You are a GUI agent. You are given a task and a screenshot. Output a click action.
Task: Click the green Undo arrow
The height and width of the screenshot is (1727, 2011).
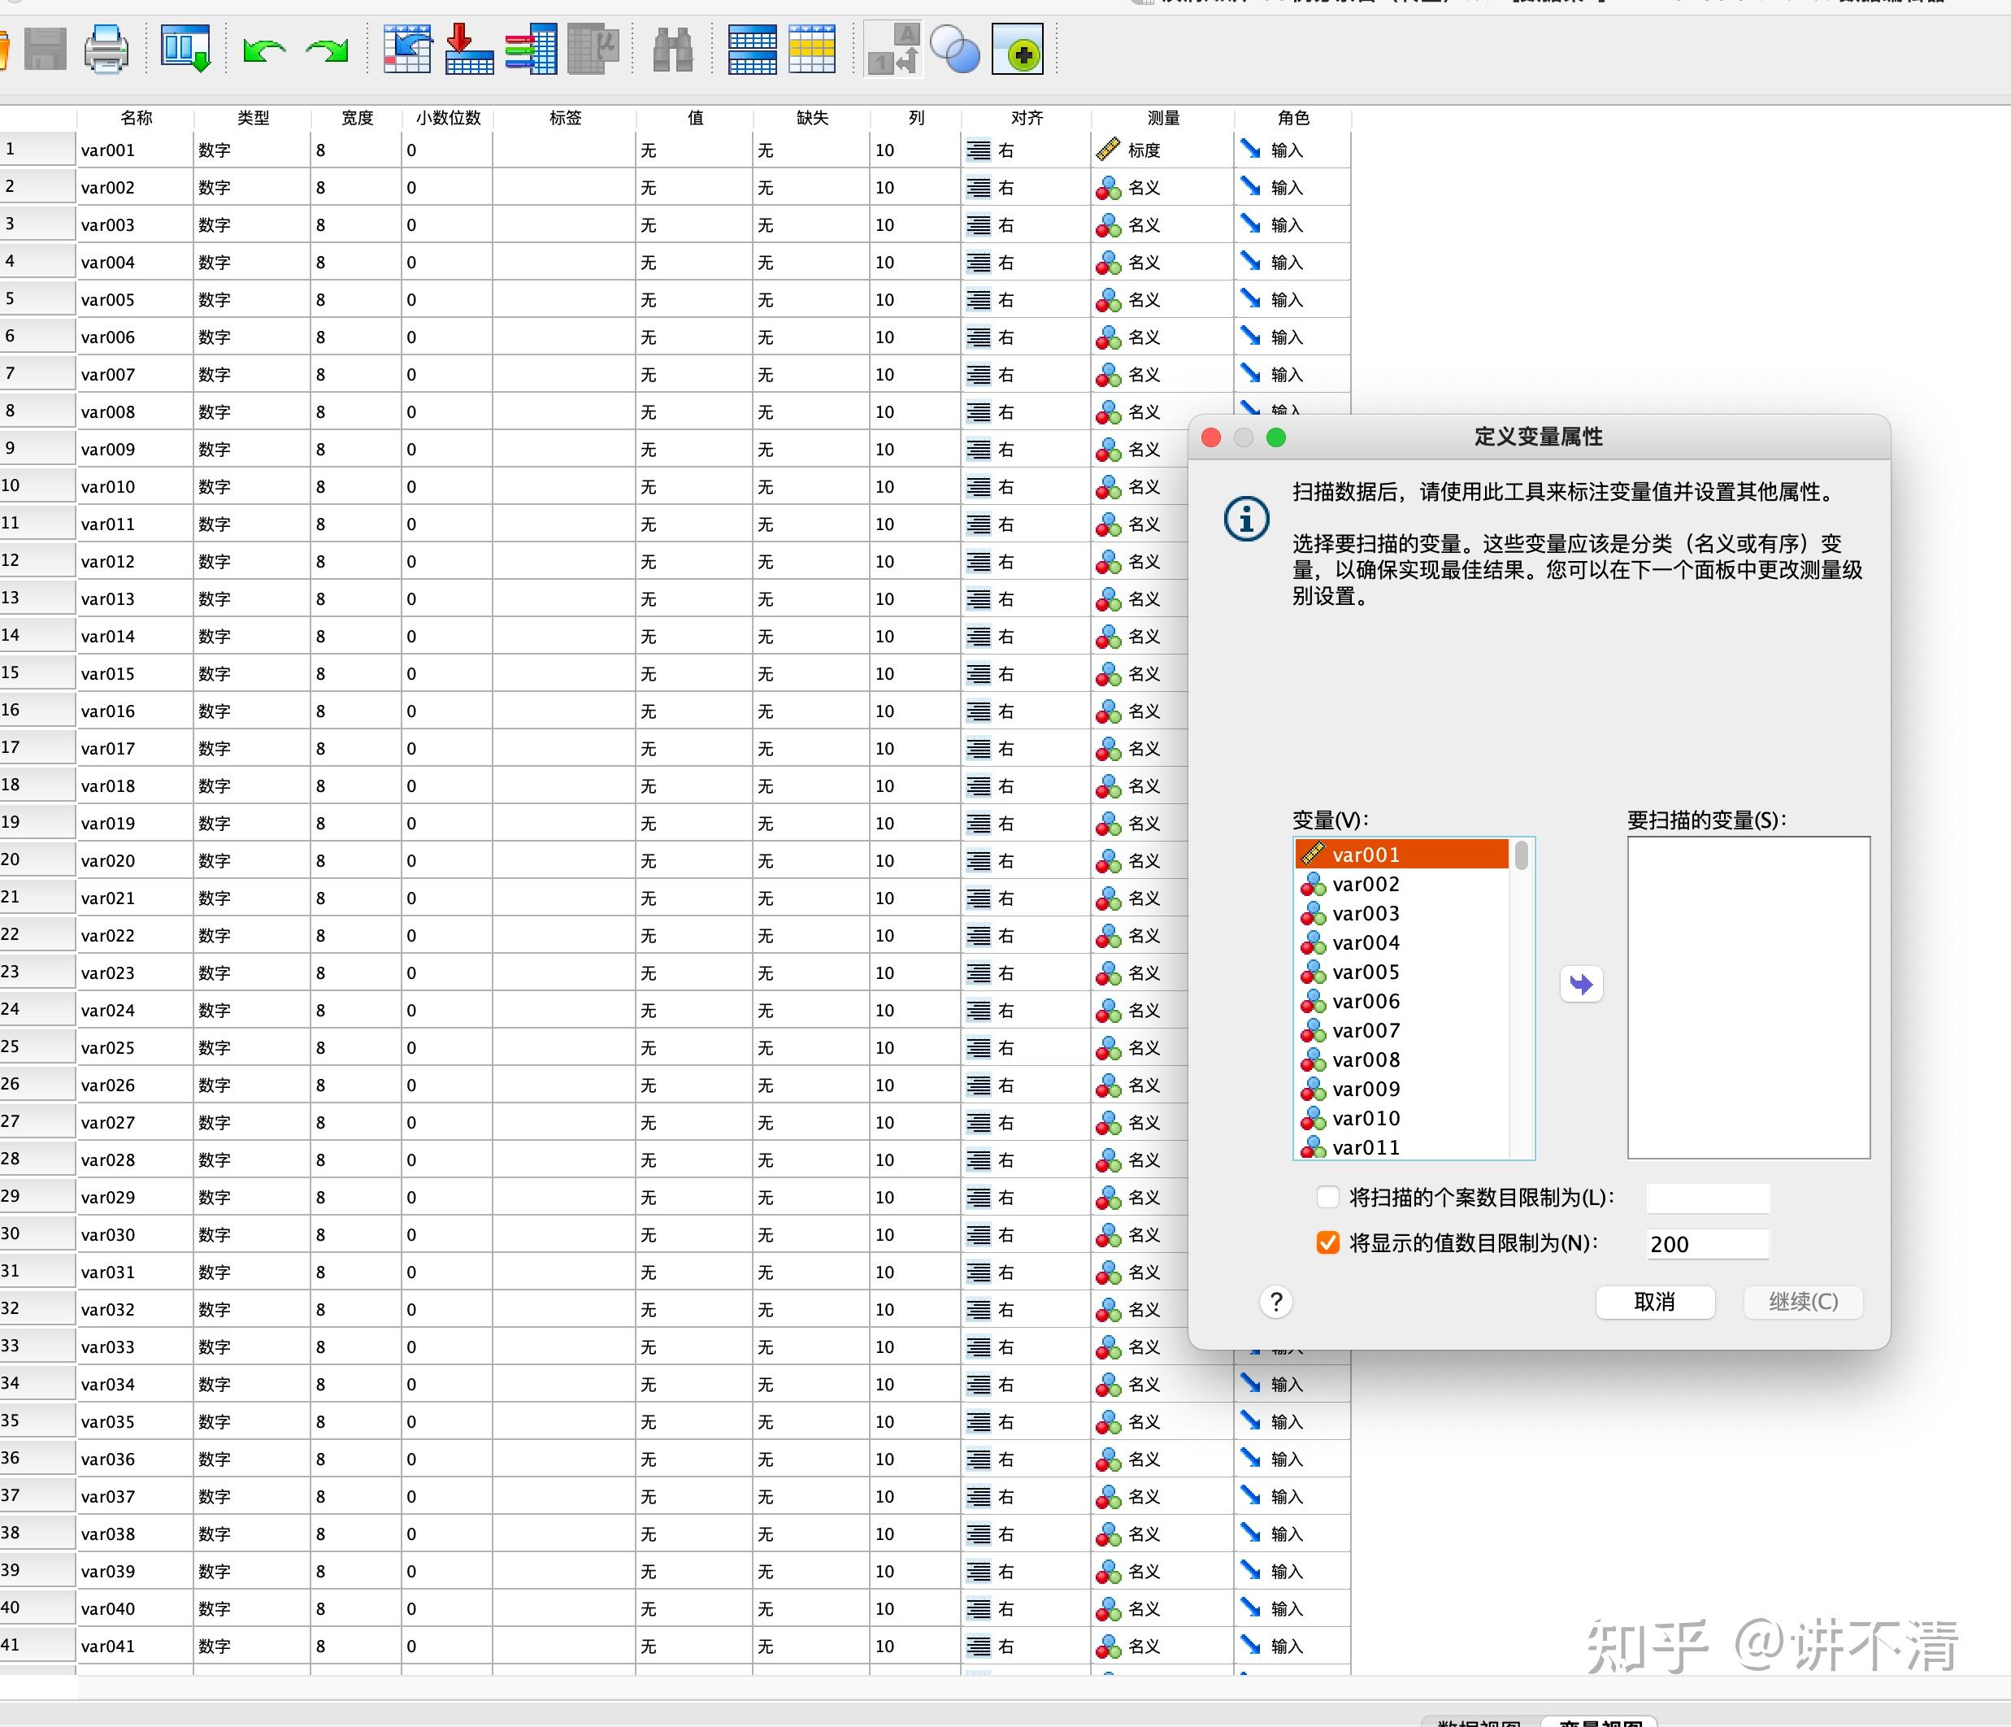click(x=263, y=50)
